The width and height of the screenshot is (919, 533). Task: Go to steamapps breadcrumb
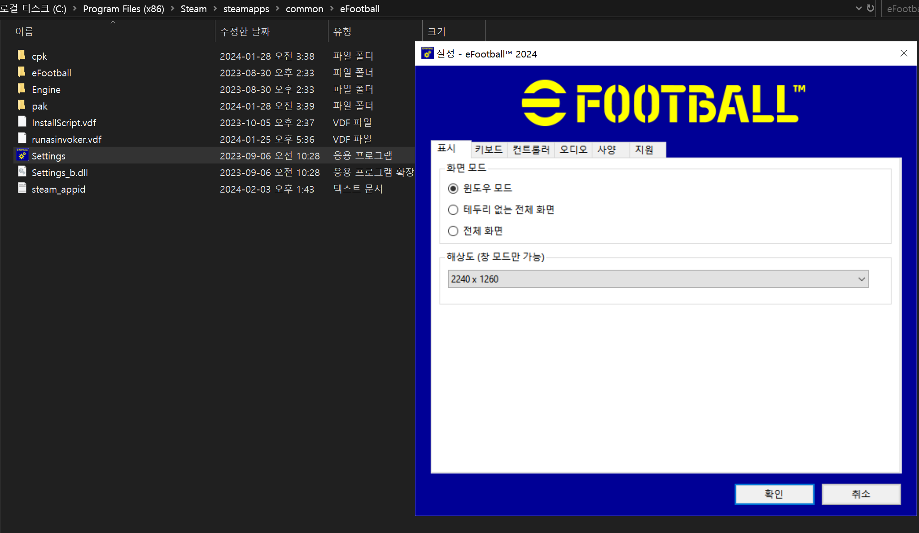pos(246,9)
